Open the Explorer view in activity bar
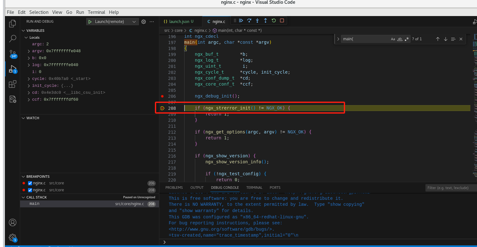The image size is (477, 247). point(13,24)
